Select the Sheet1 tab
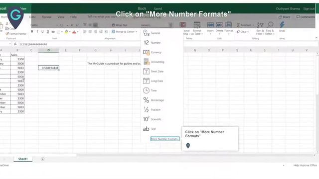The image size is (319, 179). [x=23, y=159]
